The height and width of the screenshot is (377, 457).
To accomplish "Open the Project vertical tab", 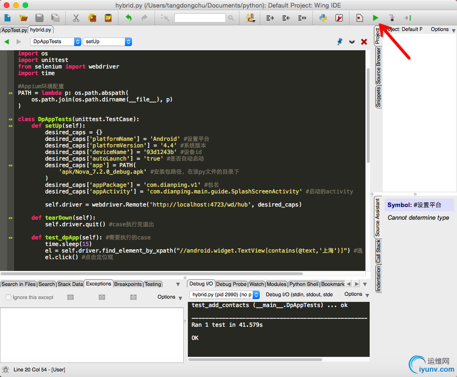I will coord(378,36).
